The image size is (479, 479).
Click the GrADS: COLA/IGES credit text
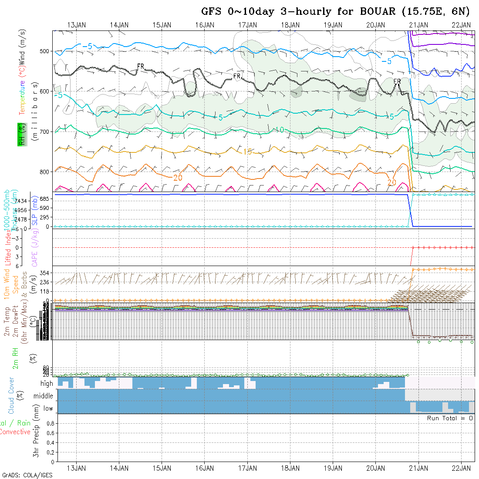27,475
